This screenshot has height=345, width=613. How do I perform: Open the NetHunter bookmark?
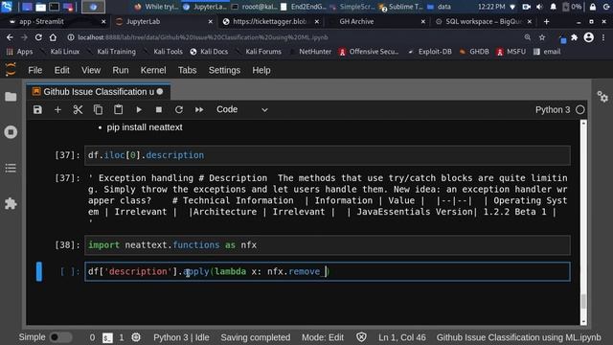(310, 52)
